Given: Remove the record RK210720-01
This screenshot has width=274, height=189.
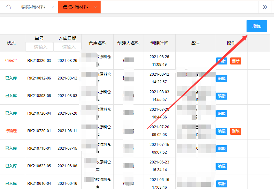Looking at the screenshot, I should [x=236, y=131].
